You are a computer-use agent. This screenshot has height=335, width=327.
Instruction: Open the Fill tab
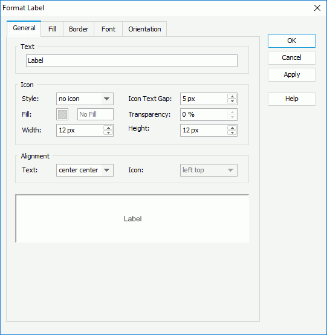click(x=52, y=29)
